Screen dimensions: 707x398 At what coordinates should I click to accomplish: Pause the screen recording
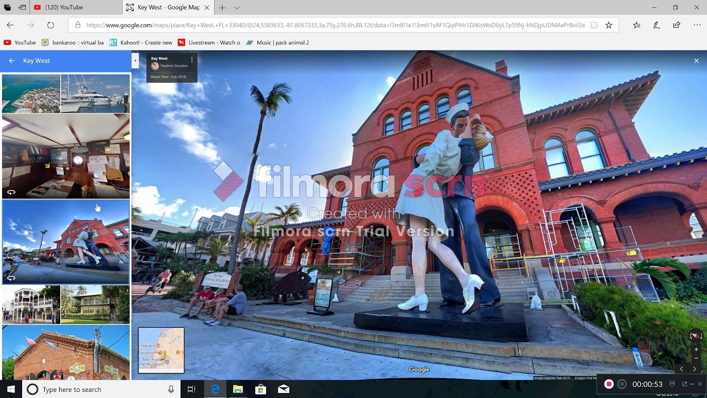622,384
